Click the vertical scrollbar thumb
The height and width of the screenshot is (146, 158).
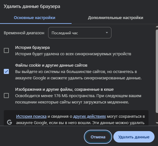pos(157,71)
